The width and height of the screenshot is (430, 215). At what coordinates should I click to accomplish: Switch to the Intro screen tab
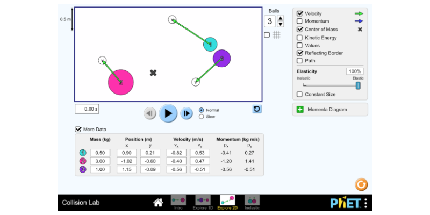pyautogui.click(x=178, y=202)
